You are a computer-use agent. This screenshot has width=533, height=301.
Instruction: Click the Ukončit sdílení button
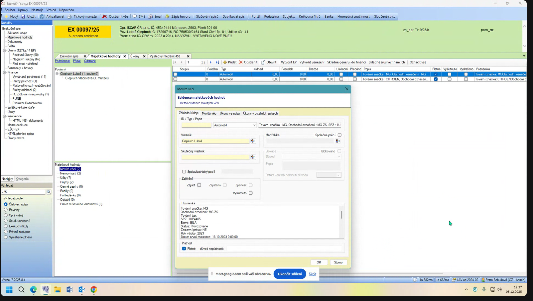click(290, 274)
